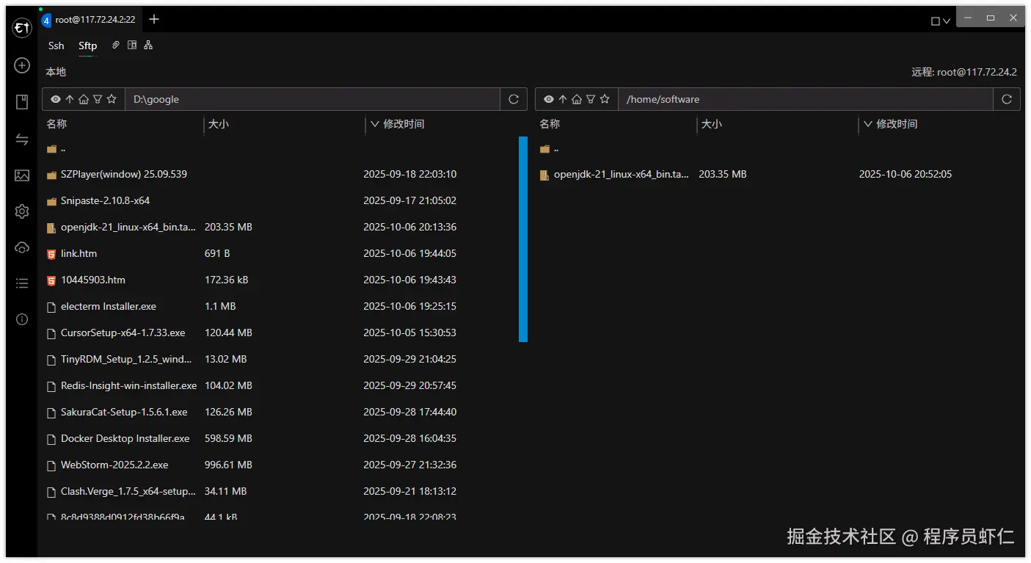The image size is (1031, 563).
Task: Click remote 大小 column header
Action: click(712, 124)
